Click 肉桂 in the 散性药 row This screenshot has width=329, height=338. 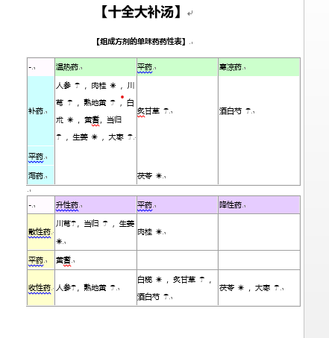[145, 232]
